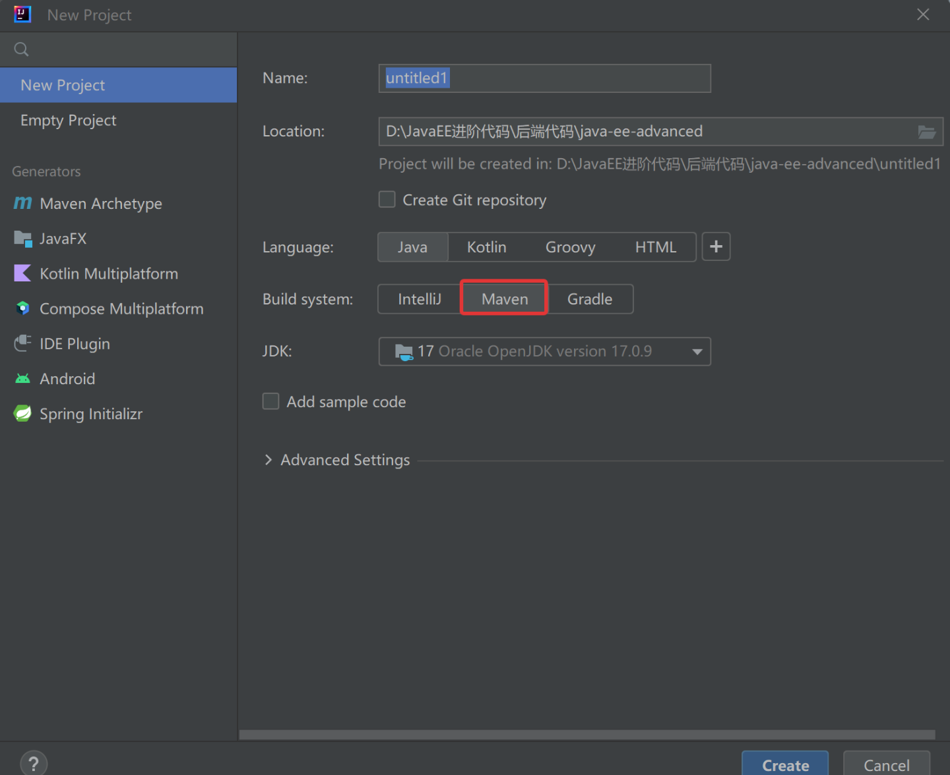Select IDE Plugin generator
This screenshot has width=950, height=775.
(x=119, y=343)
